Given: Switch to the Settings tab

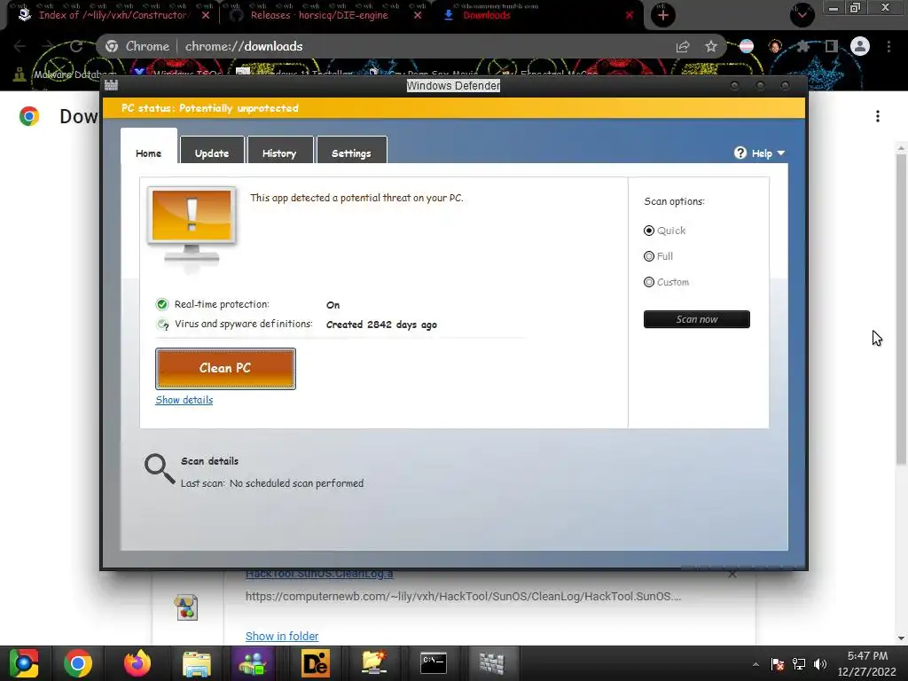Looking at the screenshot, I should [351, 153].
